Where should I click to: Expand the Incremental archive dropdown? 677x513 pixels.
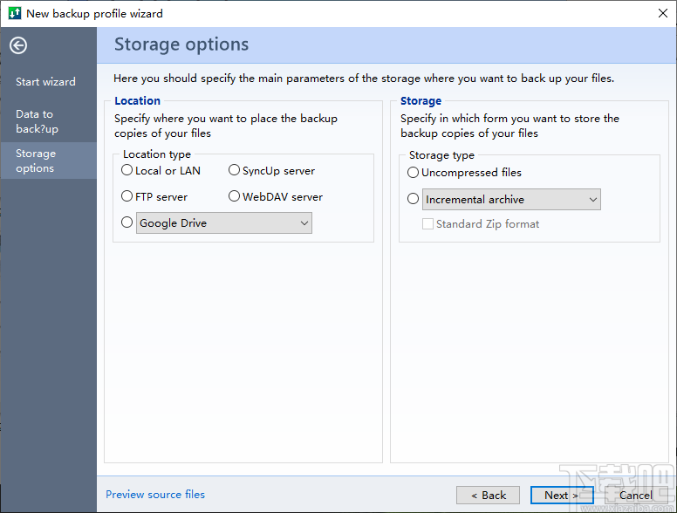[512, 200]
